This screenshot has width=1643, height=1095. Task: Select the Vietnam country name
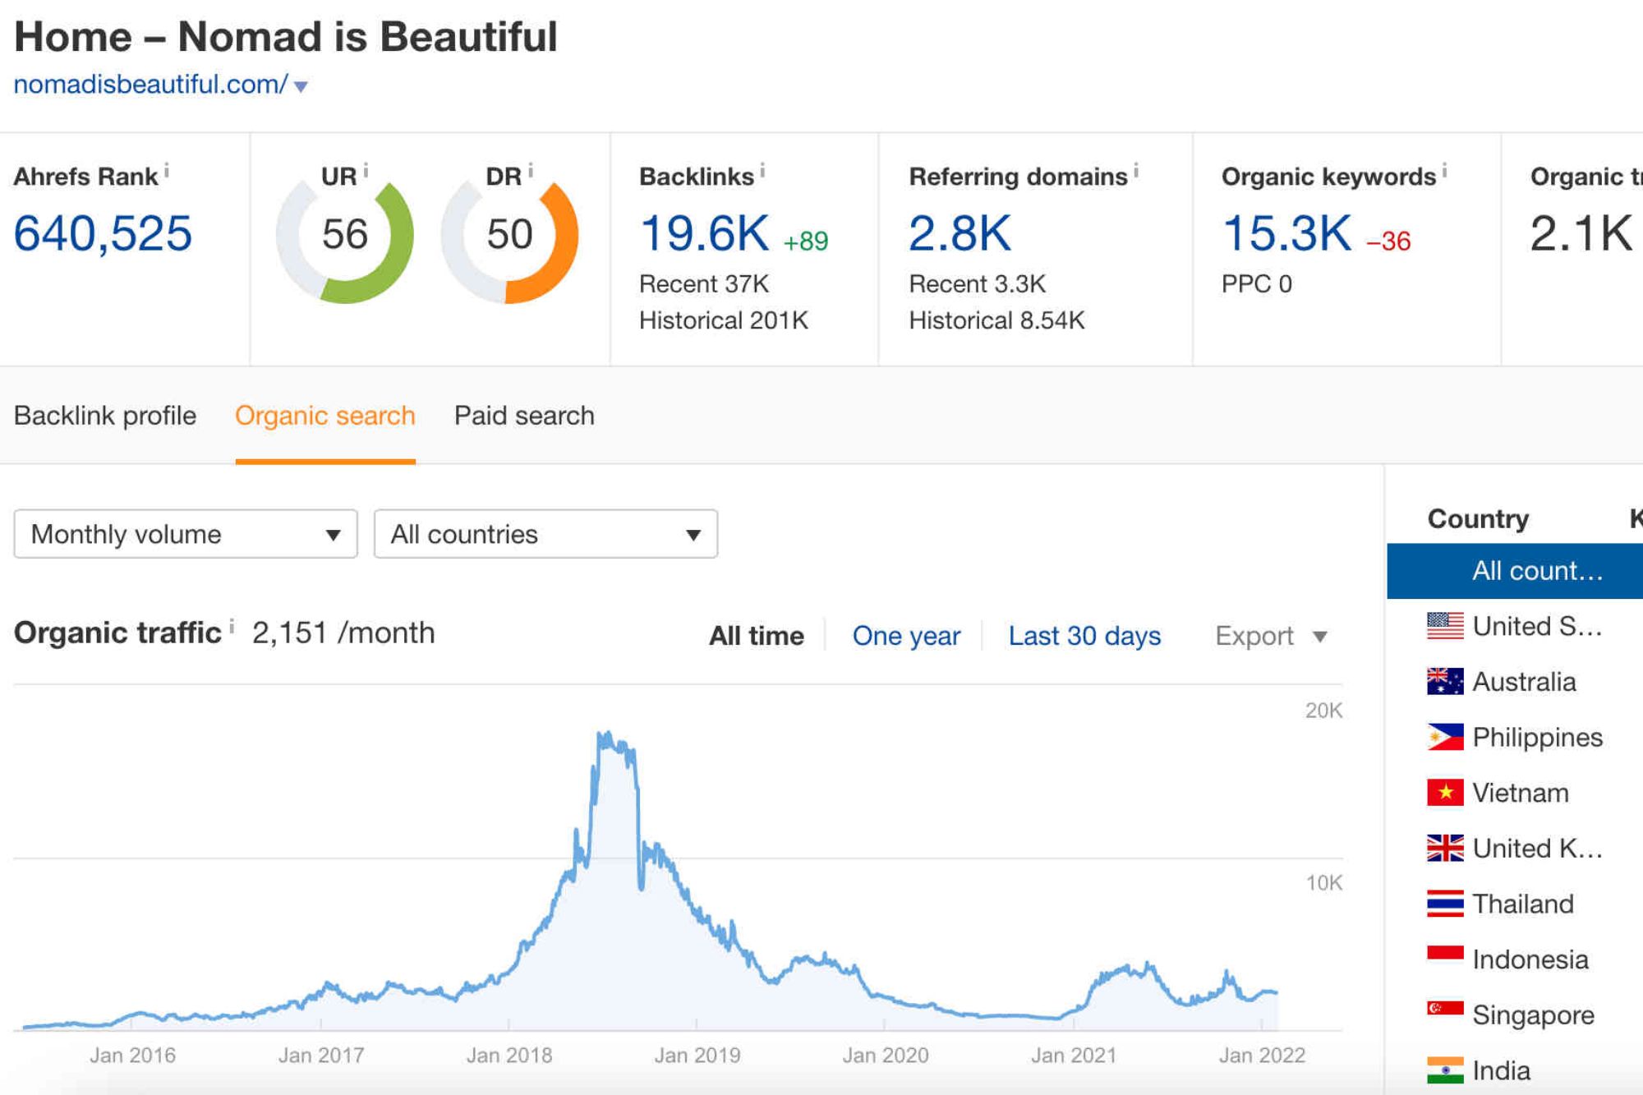1521,793
